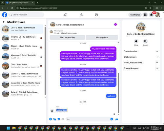The height and width of the screenshot is (131, 164).
Task: Click the Find friends button
Action: 135,15
